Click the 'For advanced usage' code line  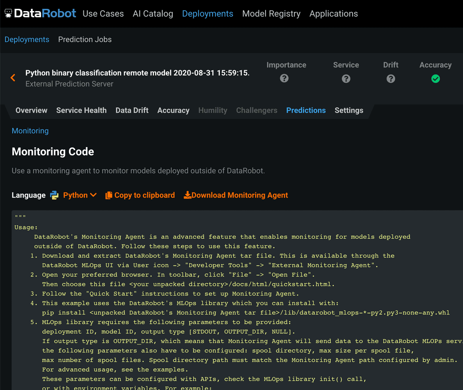[115, 370]
